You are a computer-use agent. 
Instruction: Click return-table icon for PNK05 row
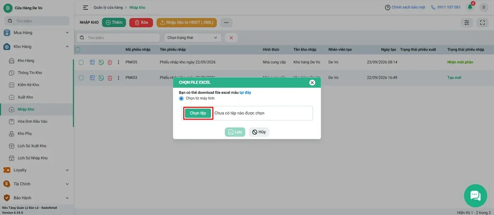(x=92, y=62)
